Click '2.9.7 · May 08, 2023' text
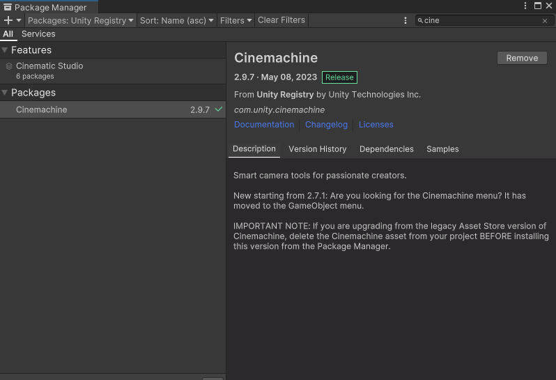556x380 pixels. 275,77
